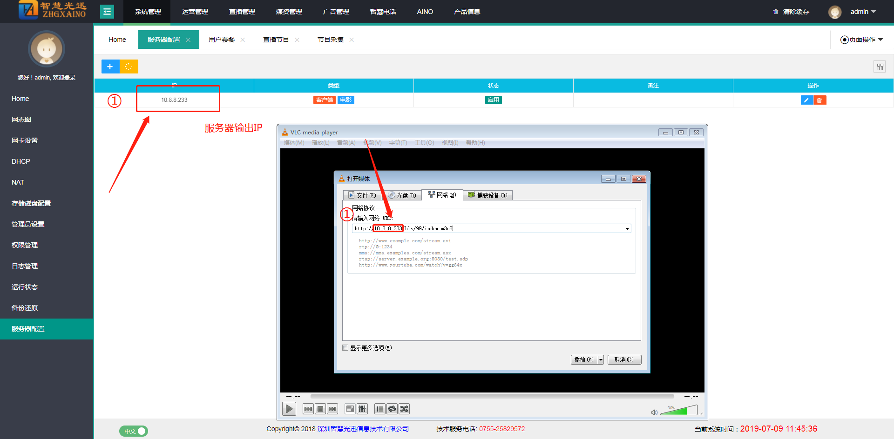The image size is (894, 439).
Task: Check the 显示更多选项 checkbox
Action: (x=345, y=348)
